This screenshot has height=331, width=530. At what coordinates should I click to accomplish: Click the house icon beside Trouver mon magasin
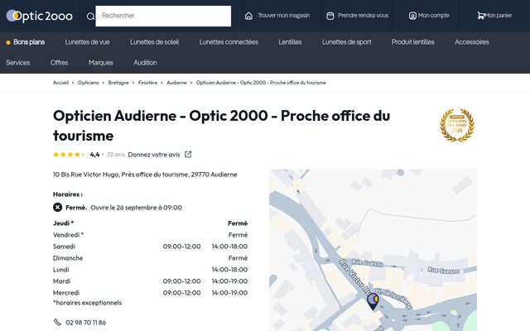click(248, 16)
